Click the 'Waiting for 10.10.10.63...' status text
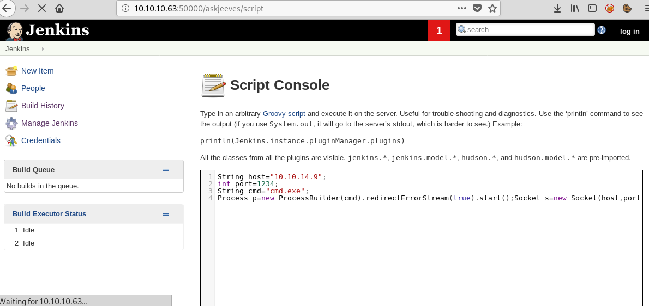The height and width of the screenshot is (306, 649). [x=44, y=301]
